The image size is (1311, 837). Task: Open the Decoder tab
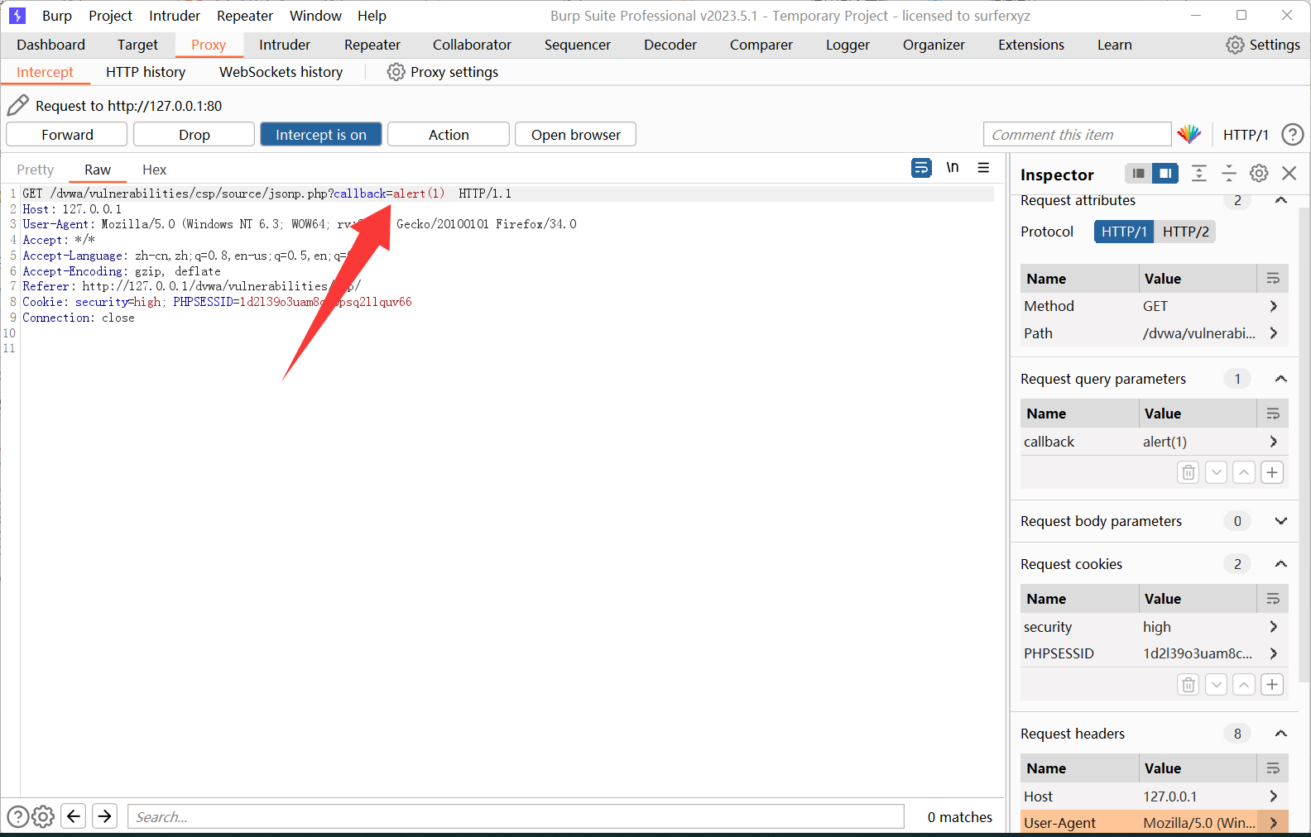670,45
